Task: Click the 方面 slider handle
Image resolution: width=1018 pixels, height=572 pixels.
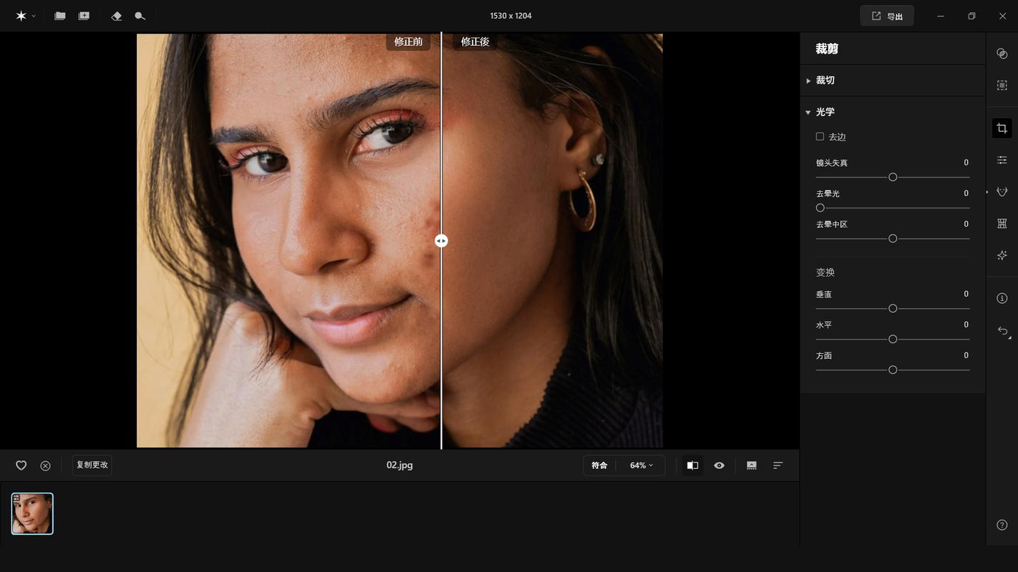Action: coord(893,370)
